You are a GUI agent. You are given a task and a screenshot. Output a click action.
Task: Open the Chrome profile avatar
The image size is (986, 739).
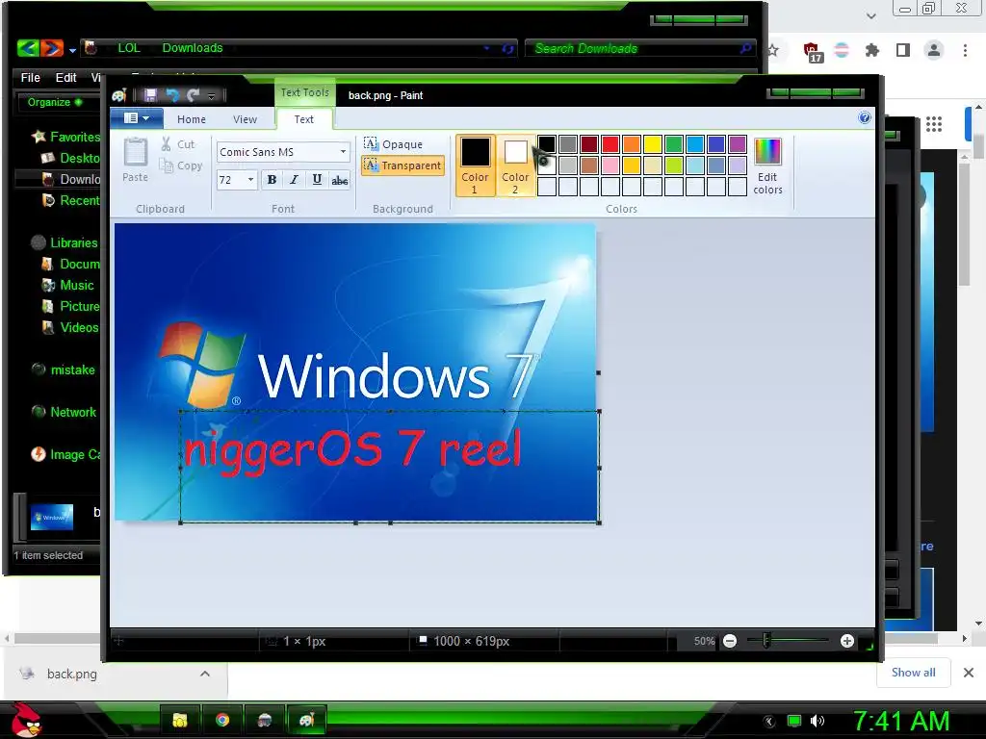[934, 50]
